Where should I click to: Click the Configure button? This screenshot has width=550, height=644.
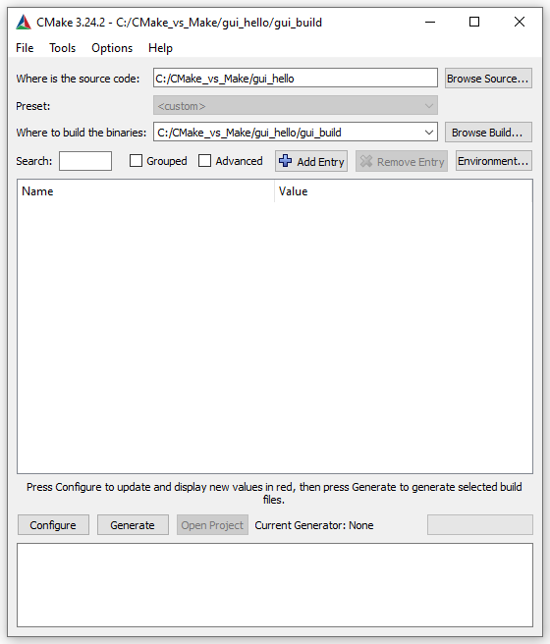tap(53, 525)
